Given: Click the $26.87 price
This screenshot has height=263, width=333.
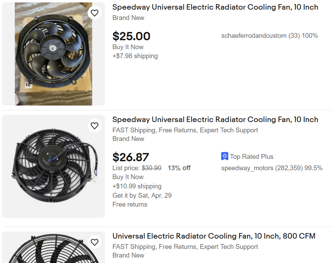Looking at the screenshot, I should [x=131, y=157].
